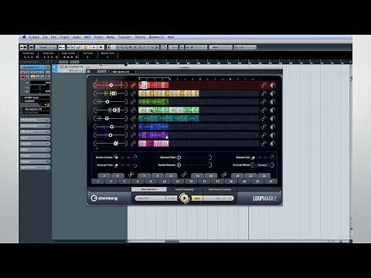
Task: Toggle Cycle button in Cubase toolbar
Action: [78, 47]
